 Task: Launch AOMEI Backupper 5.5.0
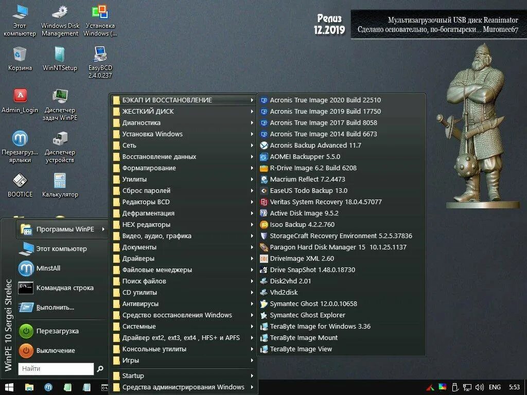click(x=341, y=156)
